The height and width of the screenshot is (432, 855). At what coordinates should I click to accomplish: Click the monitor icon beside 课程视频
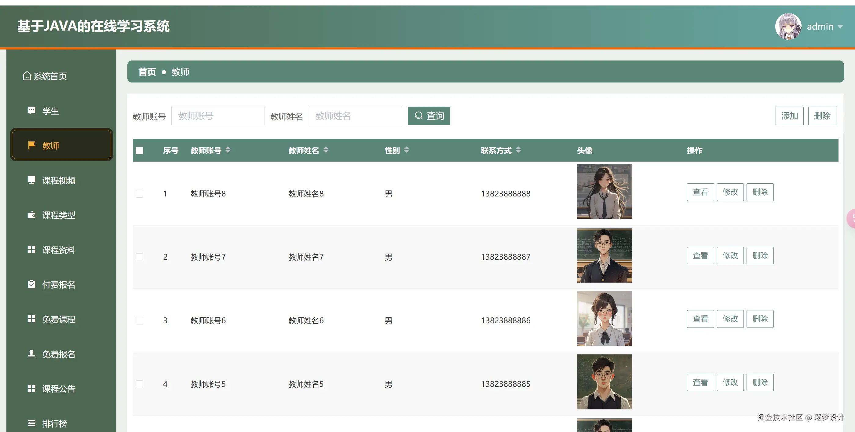coord(31,180)
